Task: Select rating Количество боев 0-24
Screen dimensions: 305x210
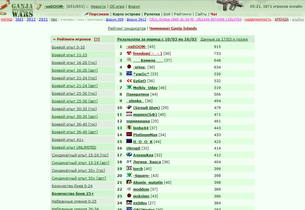Action: tap(72, 186)
